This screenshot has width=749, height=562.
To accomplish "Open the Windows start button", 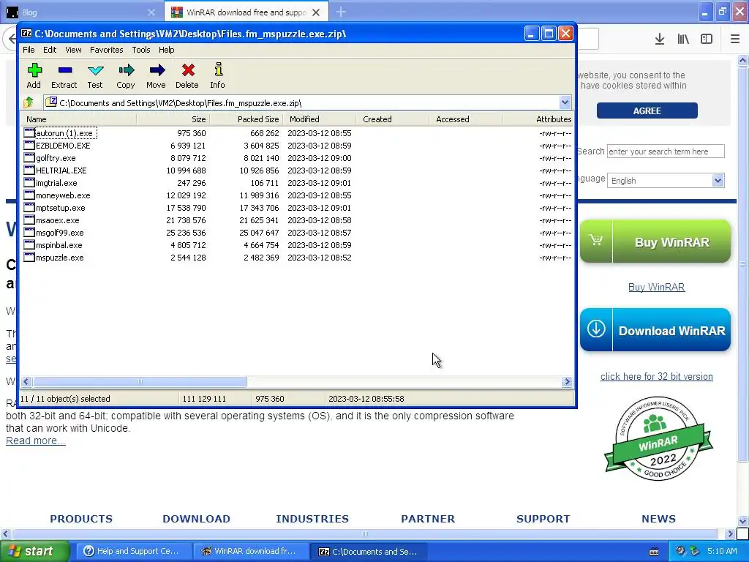I will (x=34, y=551).
